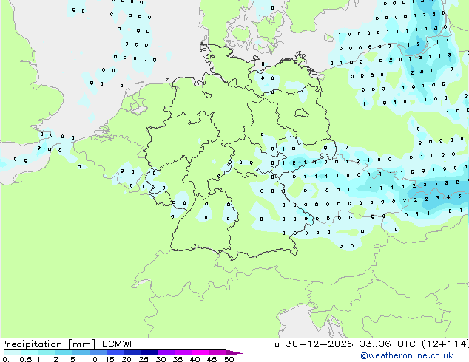Open the weatheronline.co.uk copyright link
469x362 pixels.
tap(407, 355)
